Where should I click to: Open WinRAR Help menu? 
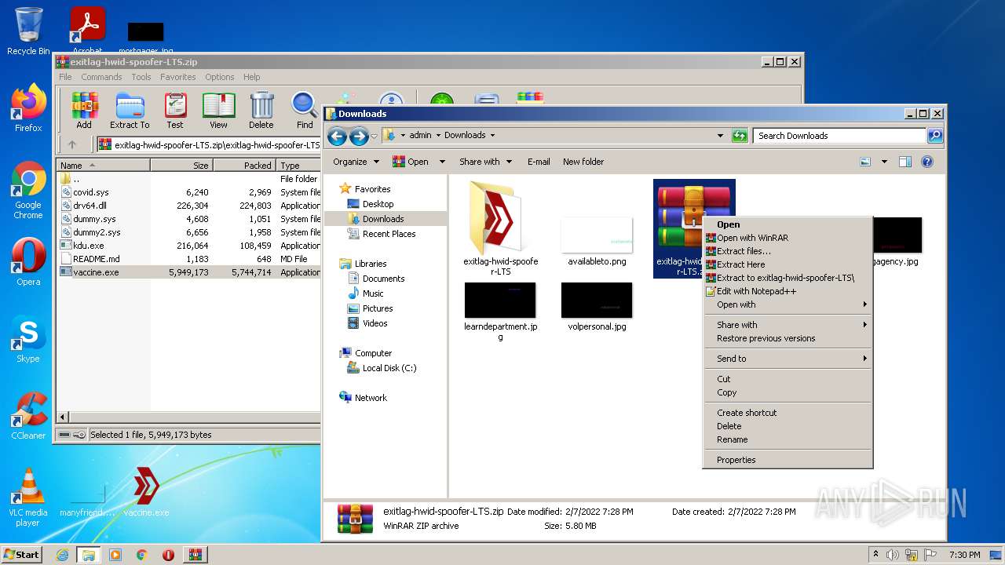click(x=251, y=77)
